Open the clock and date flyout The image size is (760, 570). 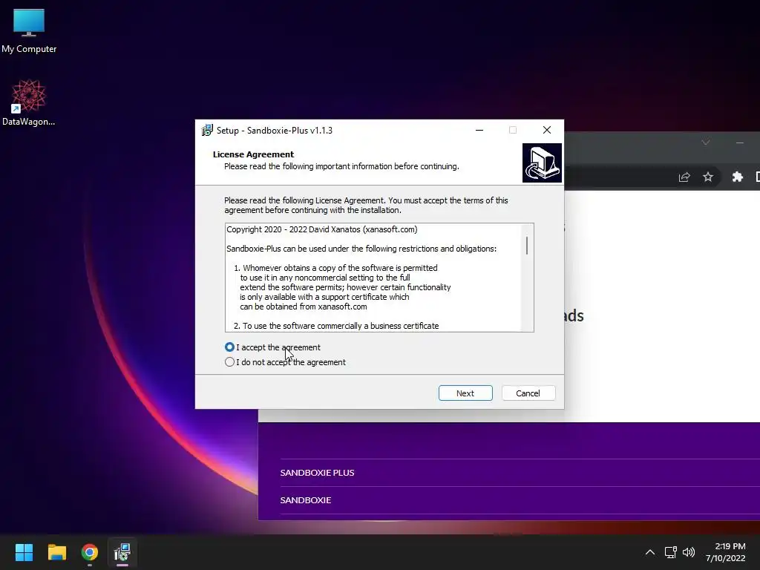pos(726,552)
